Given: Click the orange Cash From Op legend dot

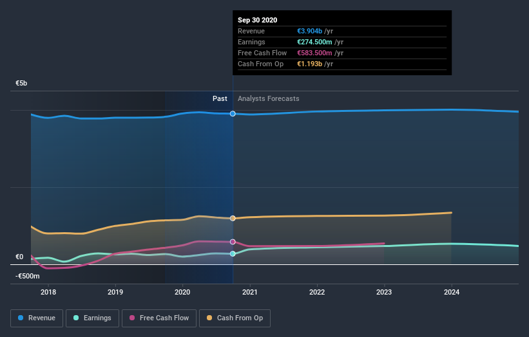Looking at the screenshot, I should (x=209, y=318).
